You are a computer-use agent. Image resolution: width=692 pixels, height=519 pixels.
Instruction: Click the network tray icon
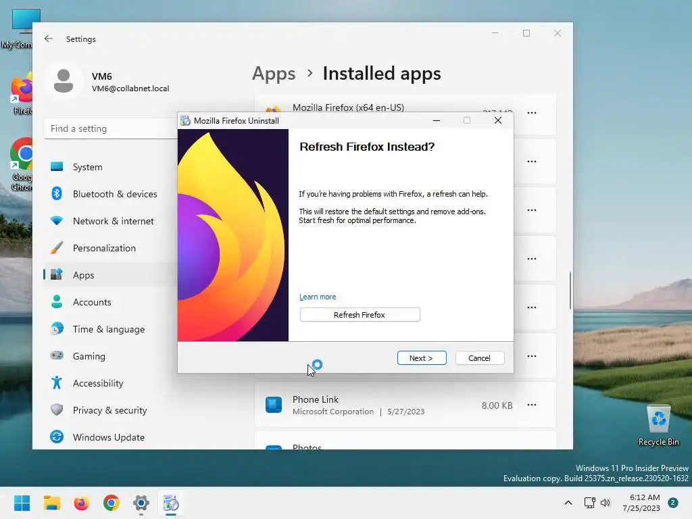click(589, 503)
